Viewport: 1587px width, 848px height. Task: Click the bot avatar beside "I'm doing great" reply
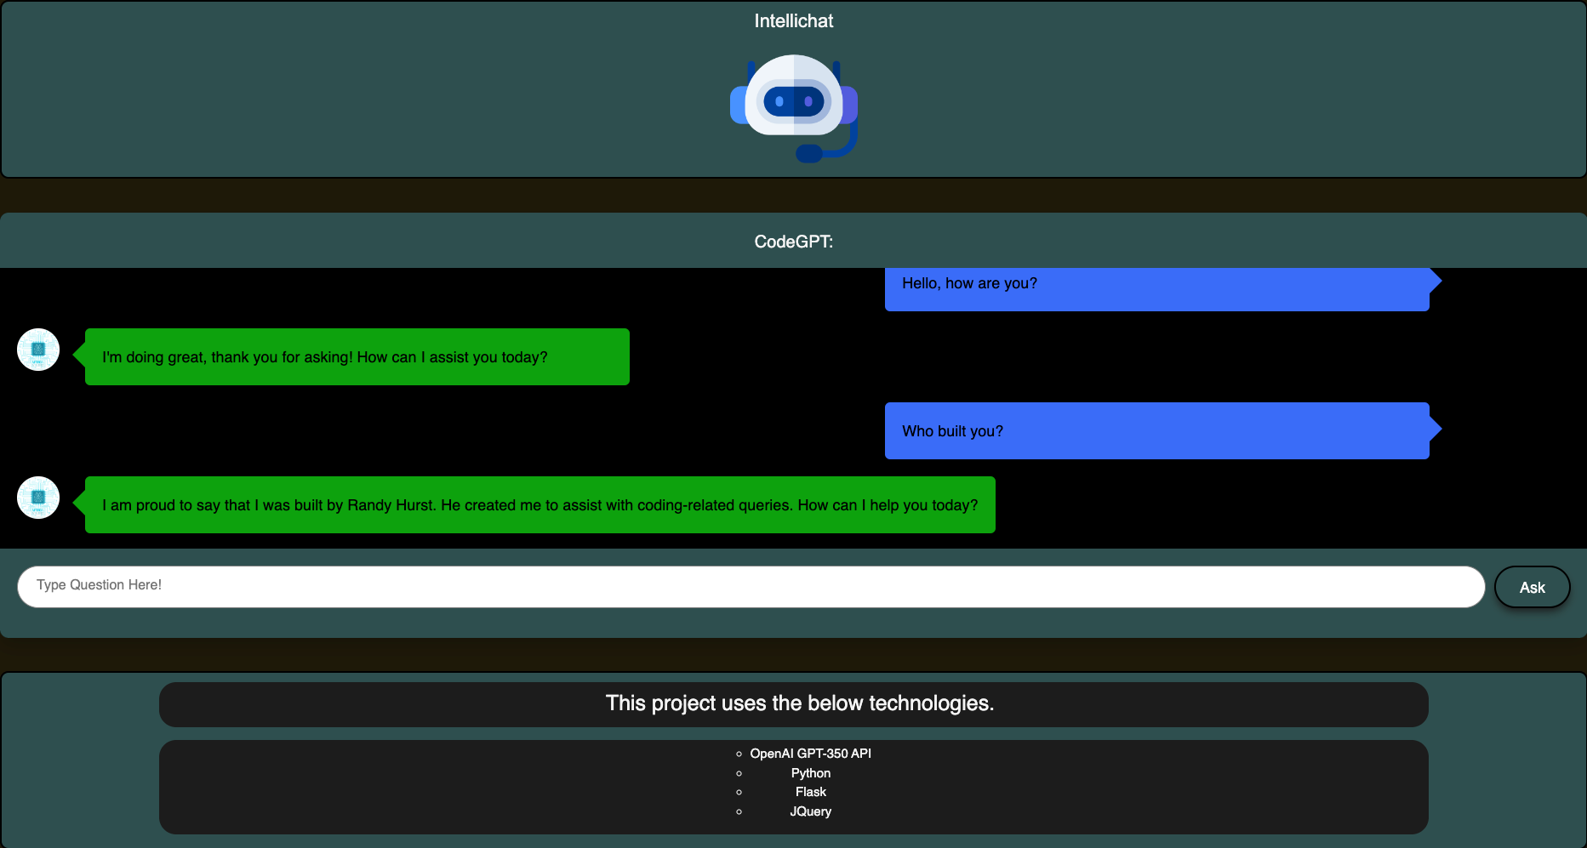coord(38,350)
